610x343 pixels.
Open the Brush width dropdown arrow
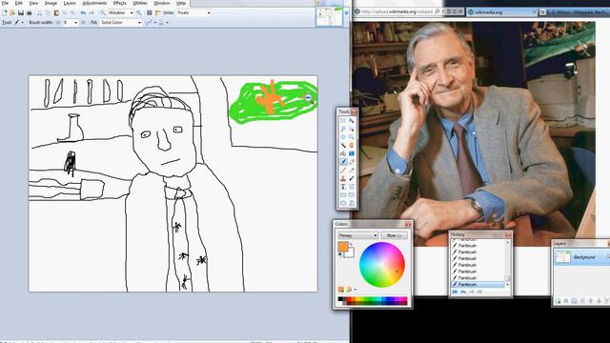[x=75, y=23]
